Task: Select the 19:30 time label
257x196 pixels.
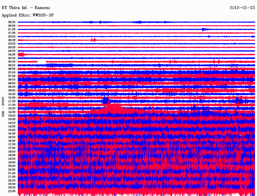Action: pos(12,163)
